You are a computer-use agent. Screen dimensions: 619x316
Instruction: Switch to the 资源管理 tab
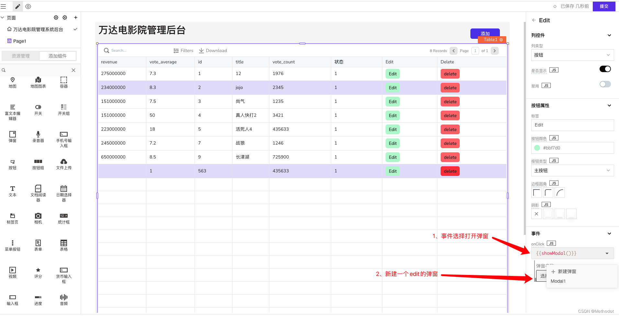click(21, 56)
